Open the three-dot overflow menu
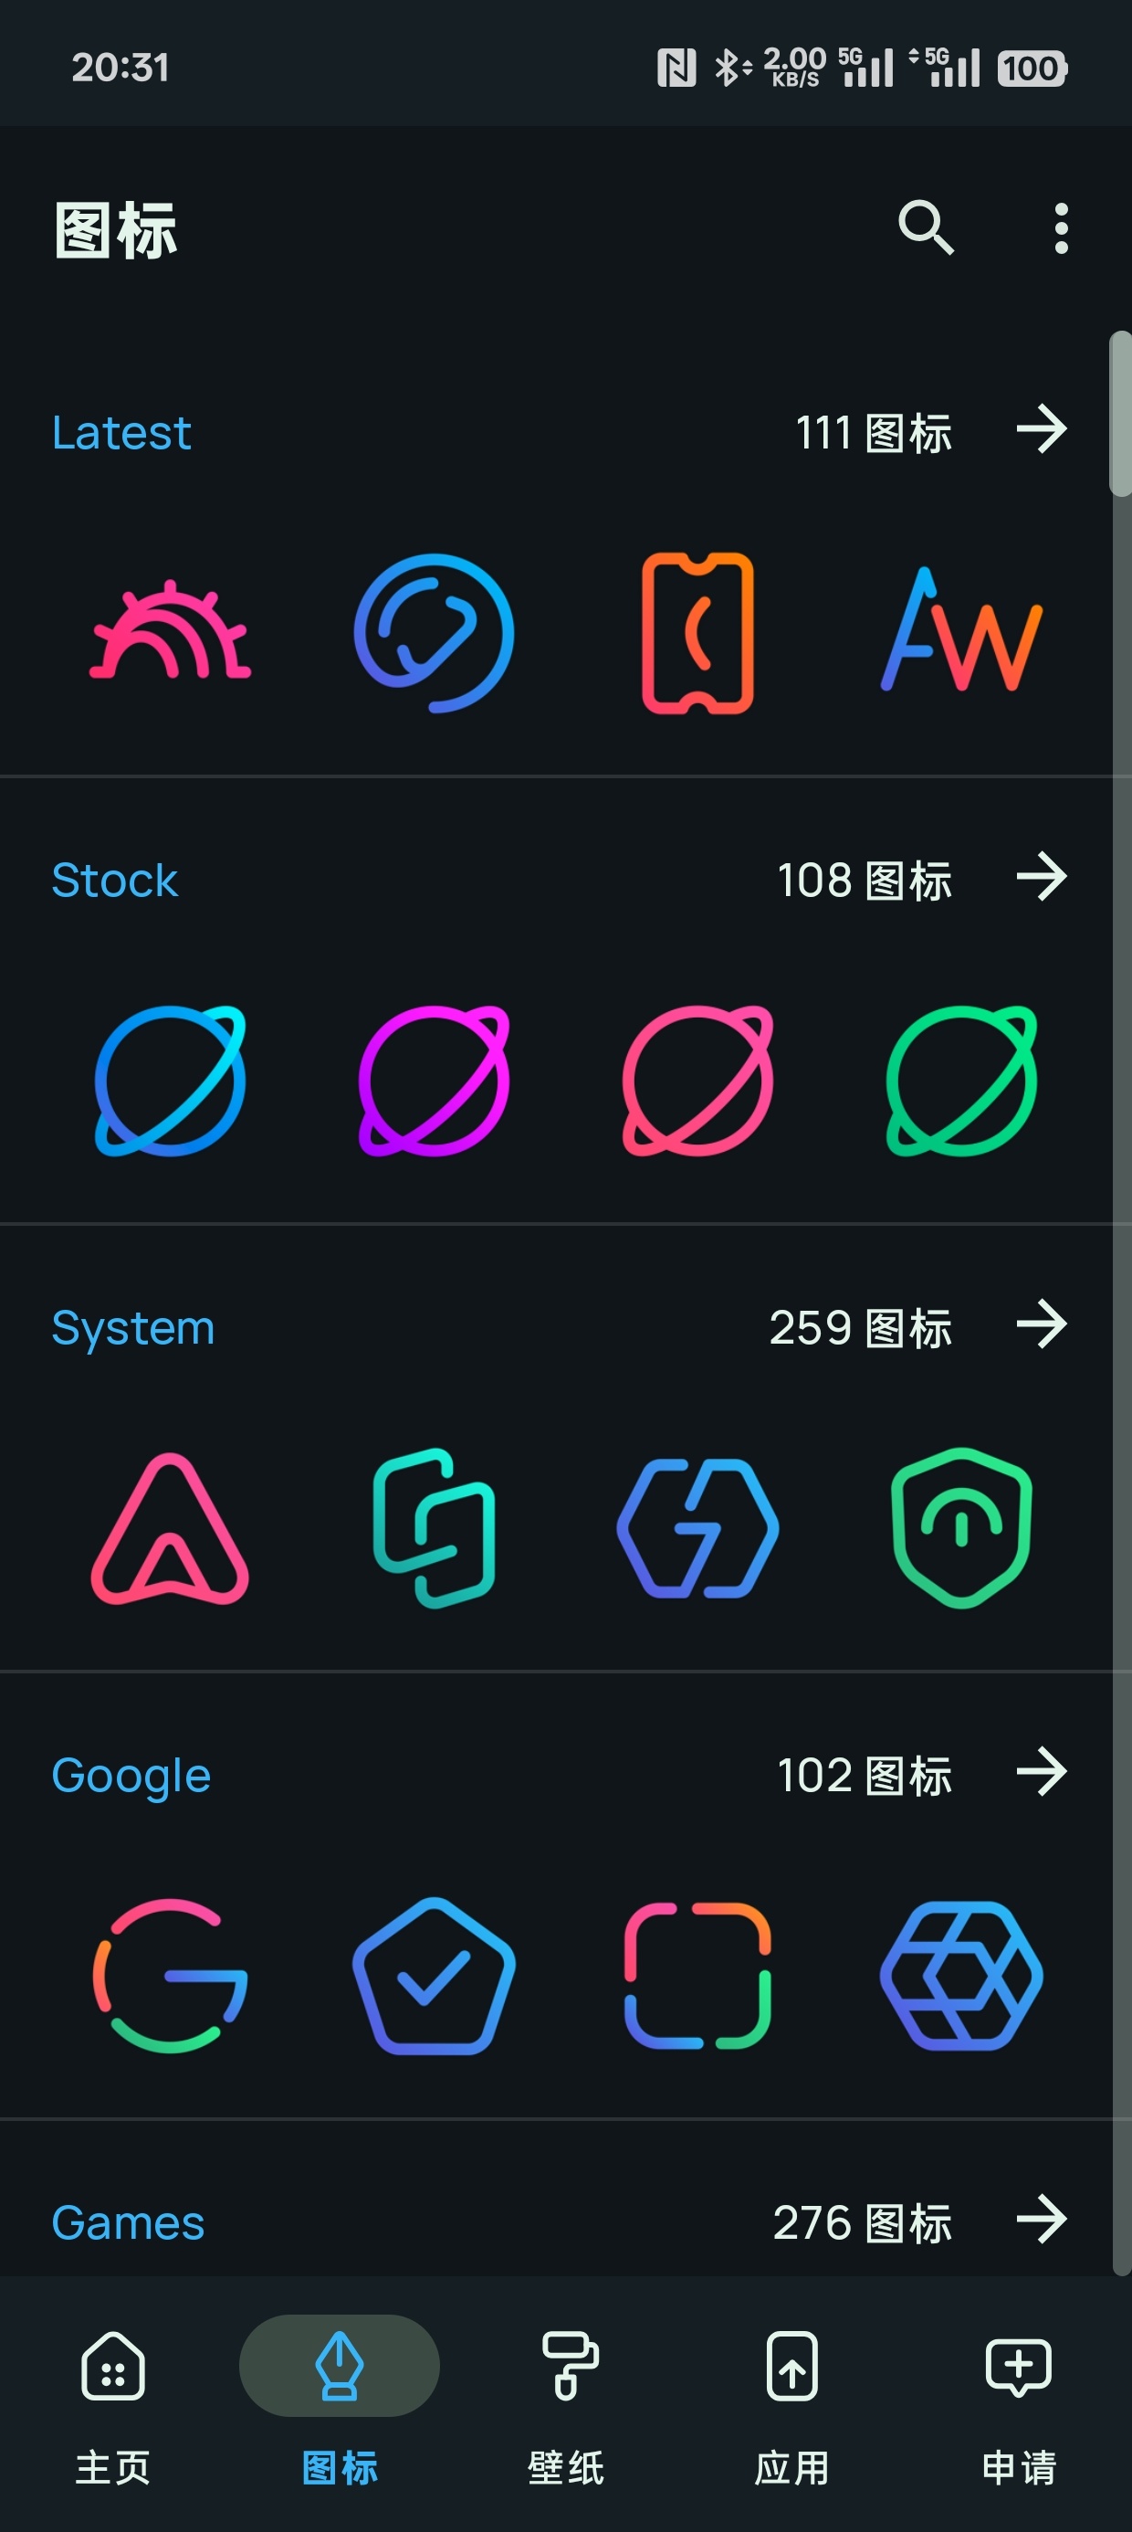Viewport: 1132px width, 2532px height. click(1060, 228)
